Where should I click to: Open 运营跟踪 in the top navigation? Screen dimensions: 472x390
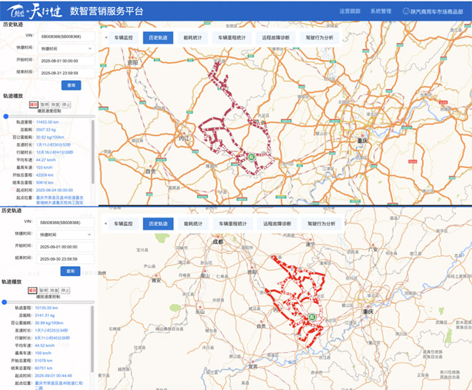coord(348,11)
